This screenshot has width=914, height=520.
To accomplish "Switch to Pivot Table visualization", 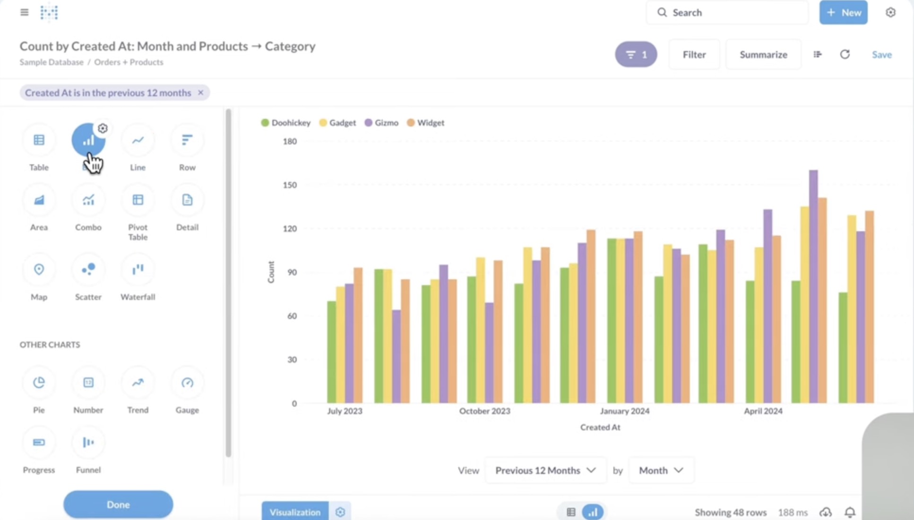I will coord(138,200).
